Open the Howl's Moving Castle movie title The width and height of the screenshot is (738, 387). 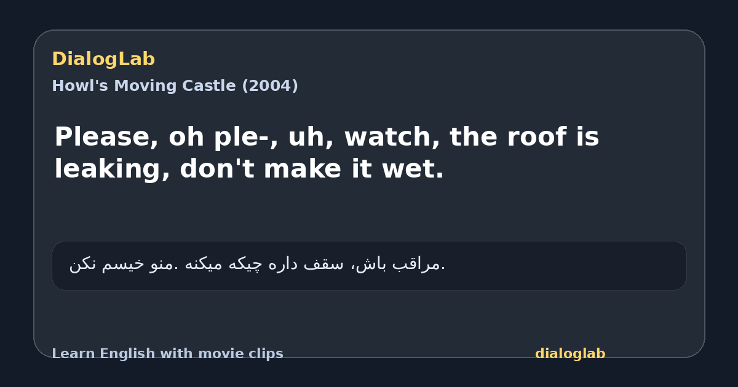click(175, 86)
